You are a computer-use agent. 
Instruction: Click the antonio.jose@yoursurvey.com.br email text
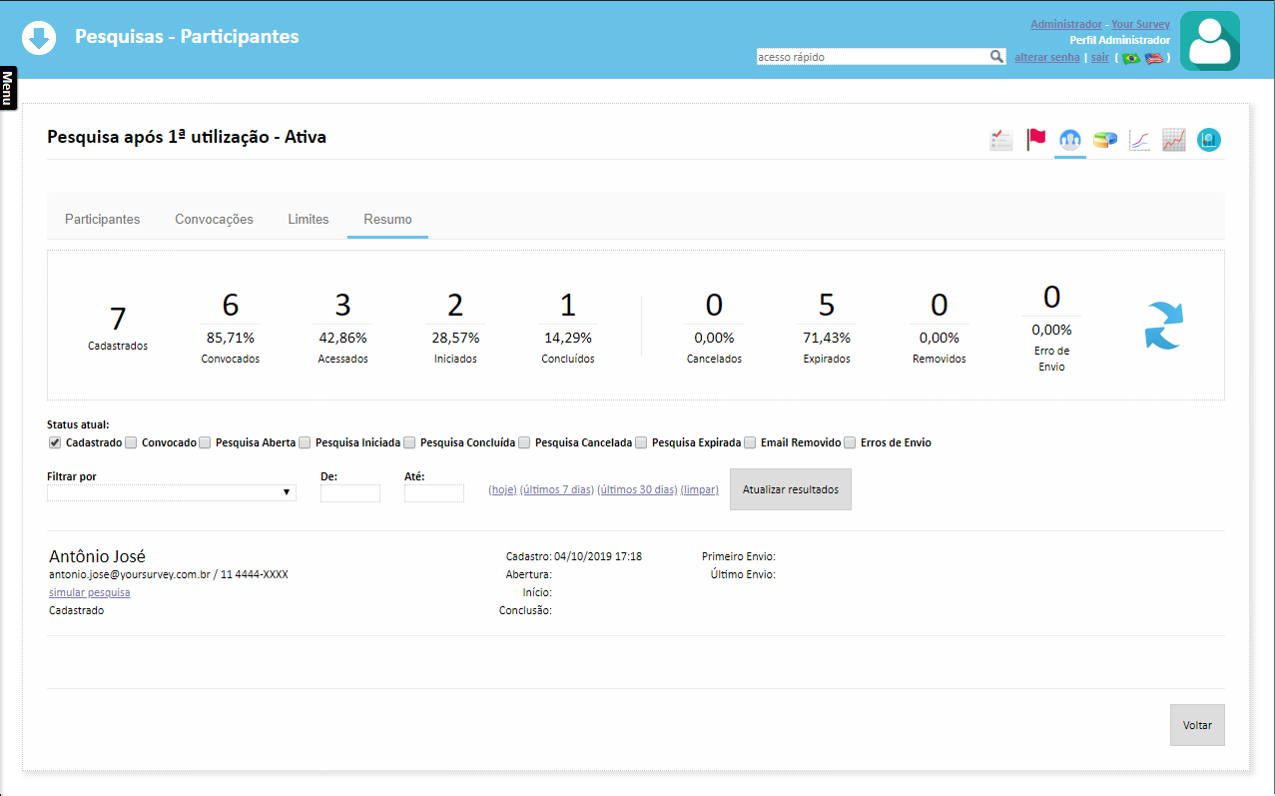click(x=131, y=574)
